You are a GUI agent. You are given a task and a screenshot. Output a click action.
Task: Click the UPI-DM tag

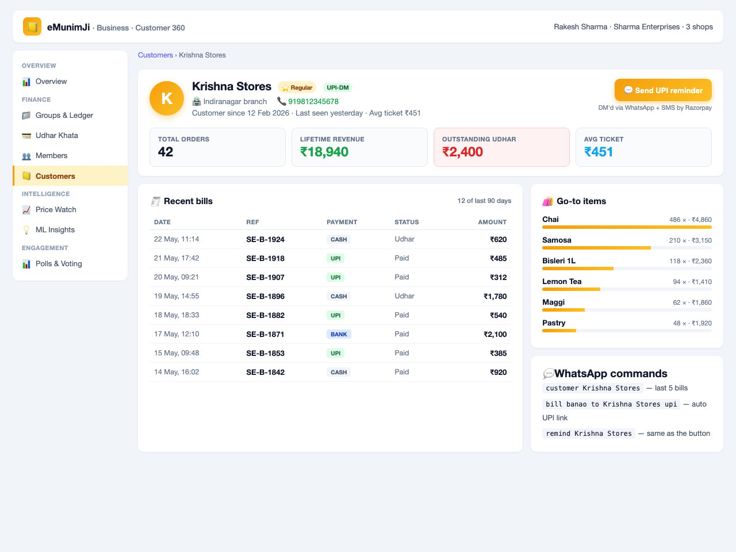[x=338, y=87]
